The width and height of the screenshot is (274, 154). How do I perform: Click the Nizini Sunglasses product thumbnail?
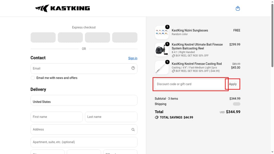(162, 33)
